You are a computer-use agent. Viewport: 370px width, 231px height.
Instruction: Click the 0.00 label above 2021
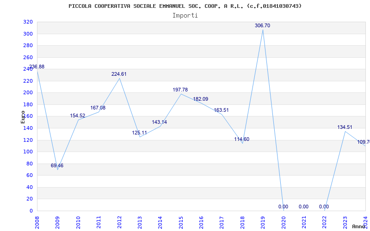click(303, 207)
